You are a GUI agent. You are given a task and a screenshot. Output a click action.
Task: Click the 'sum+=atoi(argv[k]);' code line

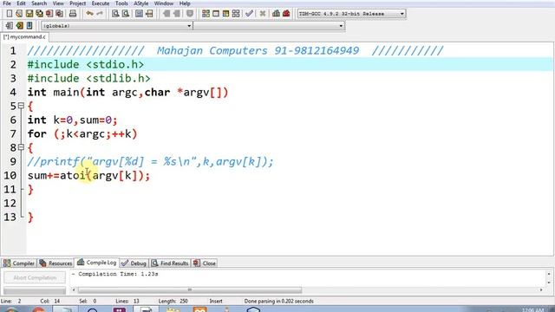click(88, 175)
